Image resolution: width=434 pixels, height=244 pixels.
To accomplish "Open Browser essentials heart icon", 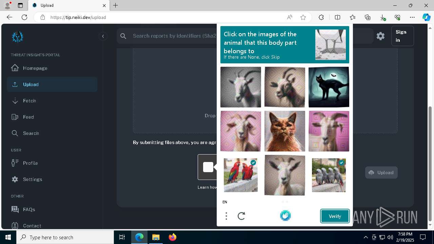I will pyautogui.click(x=397, y=17).
